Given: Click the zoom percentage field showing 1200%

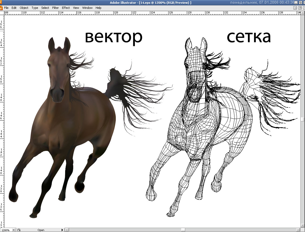Looking at the screenshot, I should tap(6, 230).
